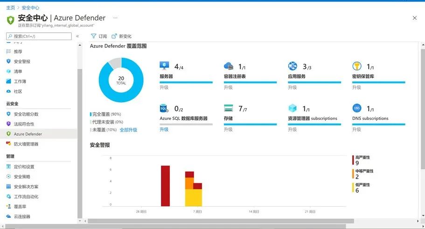Click the 服务器 coverage progress bar

pos(186,82)
